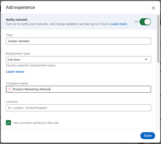The width and height of the screenshot is (161, 144).
Task: Open Learn more about job change updates
Action: (x=119, y=24)
